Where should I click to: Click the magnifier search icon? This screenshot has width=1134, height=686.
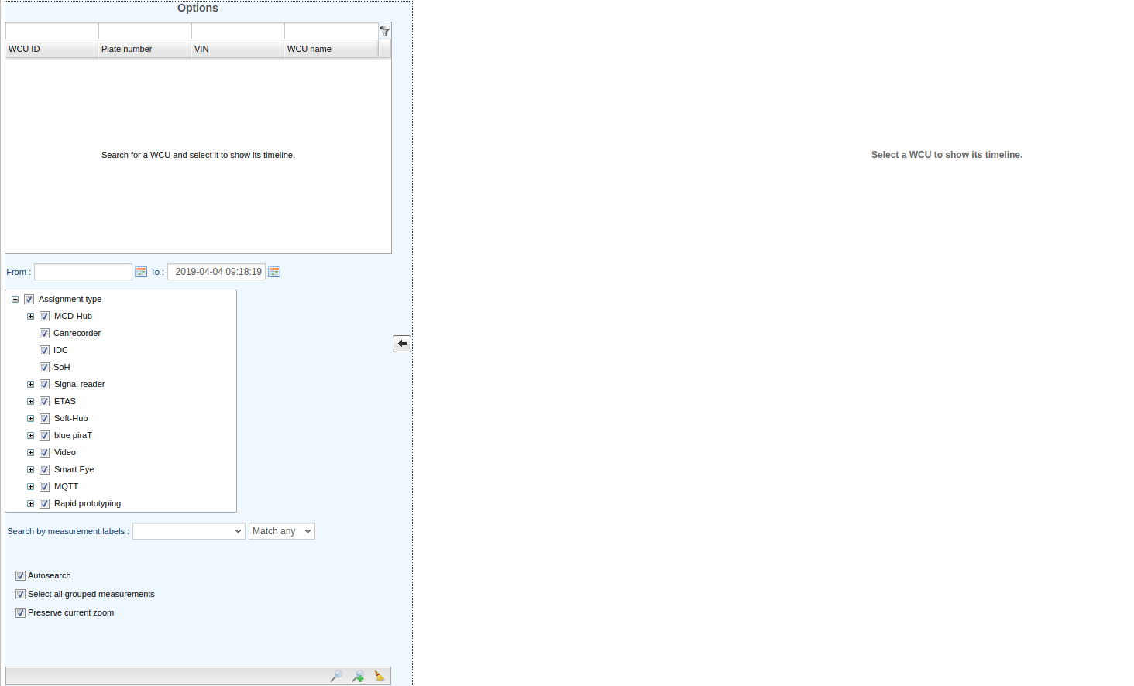(336, 676)
